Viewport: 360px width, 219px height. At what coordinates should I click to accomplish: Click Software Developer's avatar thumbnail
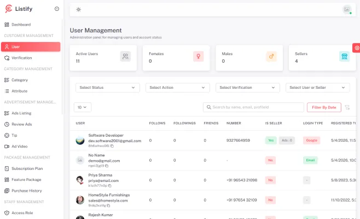[x=80, y=141]
